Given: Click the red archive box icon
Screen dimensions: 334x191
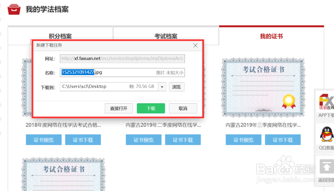Looking at the screenshot, I should click(14, 9).
